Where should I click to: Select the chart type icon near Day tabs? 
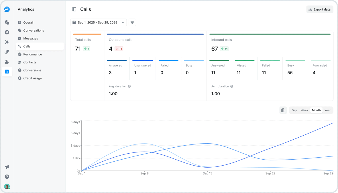(x=283, y=110)
